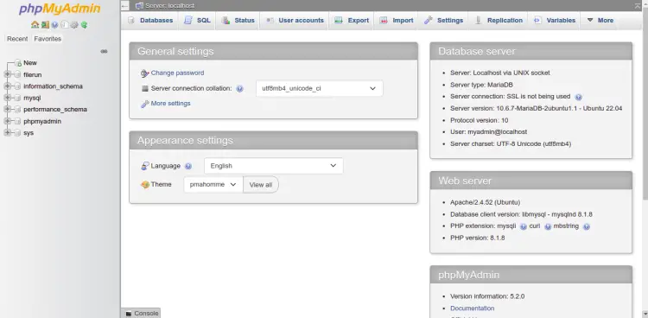Open phpMyAdmin documentation via blue help icon
The height and width of the screenshot is (318, 648).
coord(54,24)
